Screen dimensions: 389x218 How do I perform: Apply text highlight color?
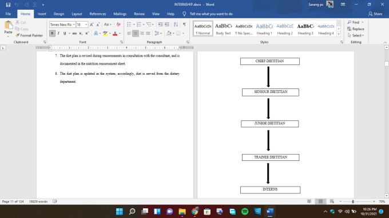[105, 33]
